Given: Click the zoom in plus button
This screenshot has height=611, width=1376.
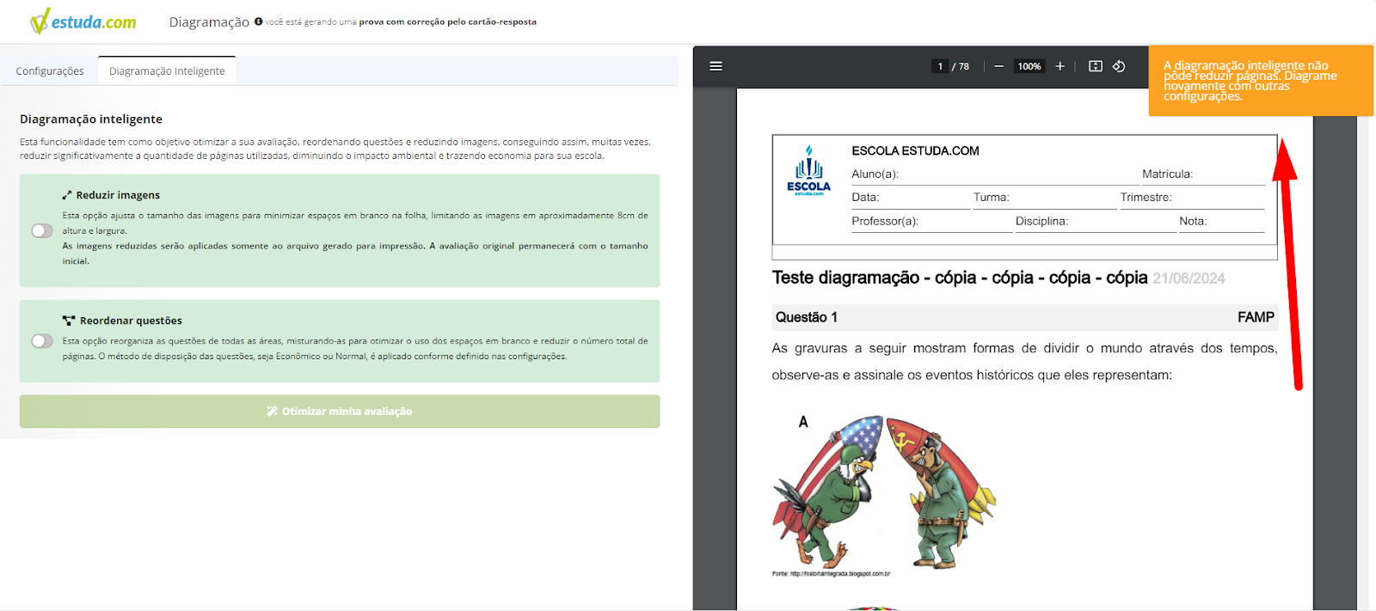Looking at the screenshot, I should click(1060, 66).
